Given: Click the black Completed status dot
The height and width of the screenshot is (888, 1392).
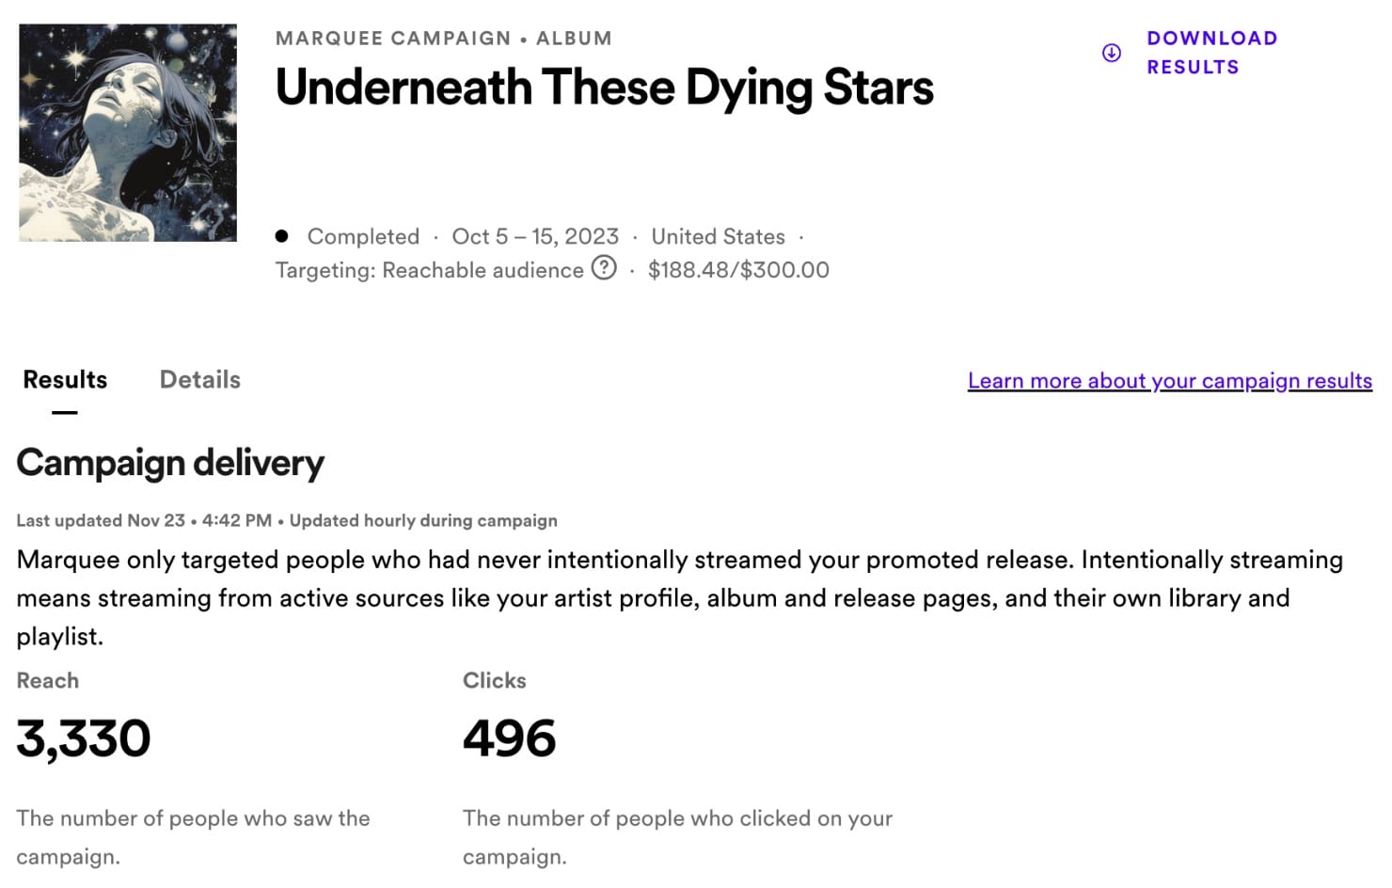Looking at the screenshot, I should tap(281, 236).
